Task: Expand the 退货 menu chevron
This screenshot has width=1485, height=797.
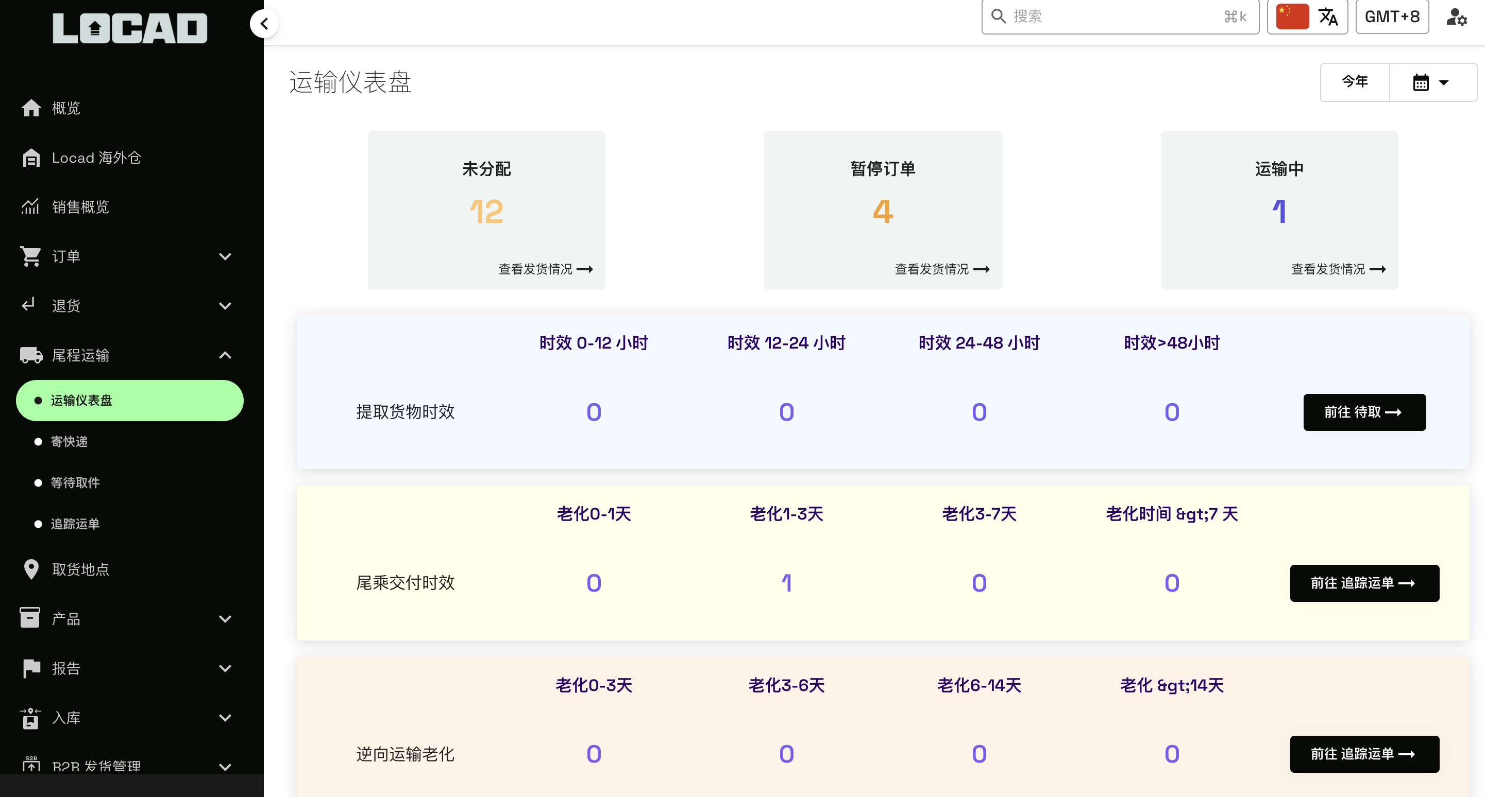Action: tap(225, 306)
